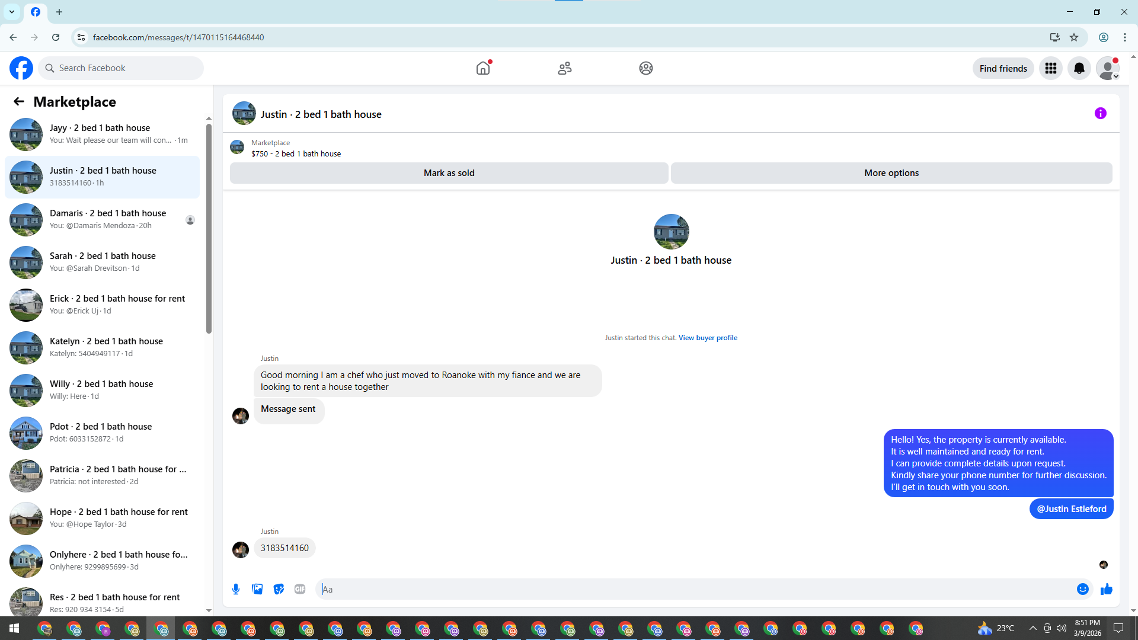The image size is (1138, 640).
Task: Open the Facebook apps grid menu
Action: coord(1050,68)
